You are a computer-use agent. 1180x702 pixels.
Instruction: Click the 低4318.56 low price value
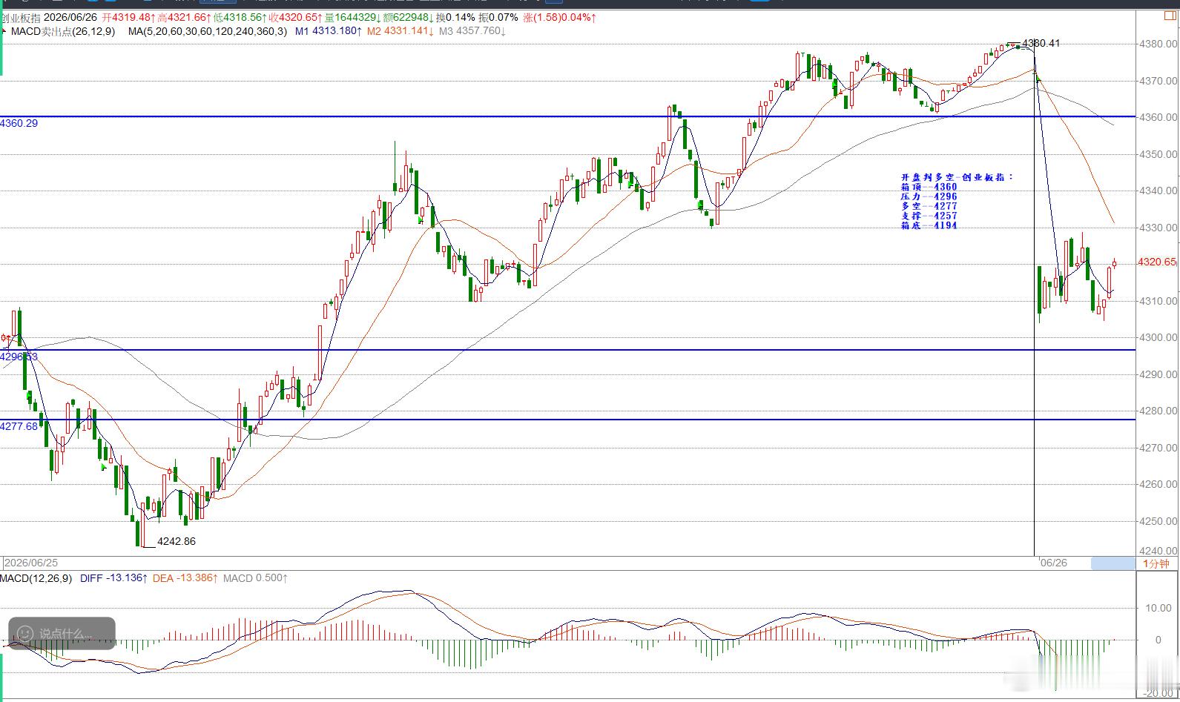click(240, 17)
